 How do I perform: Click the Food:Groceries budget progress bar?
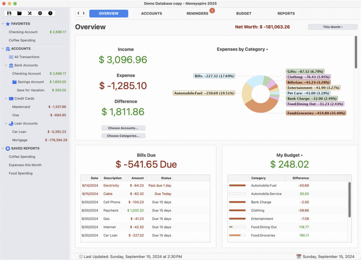(237, 235)
